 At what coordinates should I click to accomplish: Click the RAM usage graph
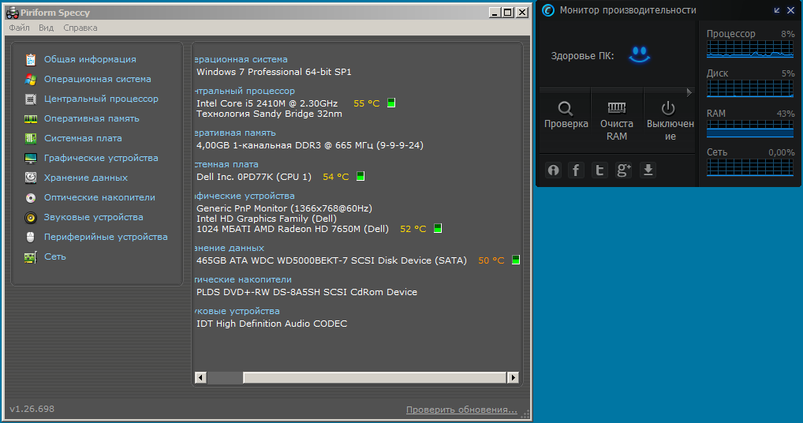point(750,129)
